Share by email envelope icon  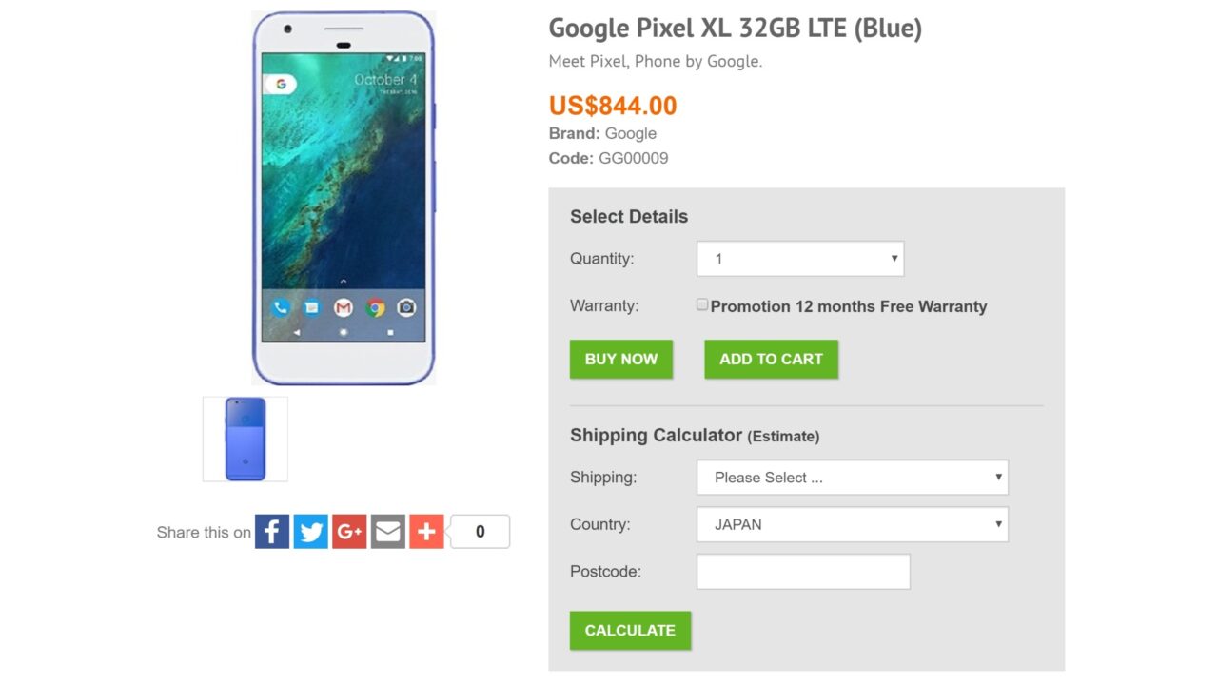(388, 531)
